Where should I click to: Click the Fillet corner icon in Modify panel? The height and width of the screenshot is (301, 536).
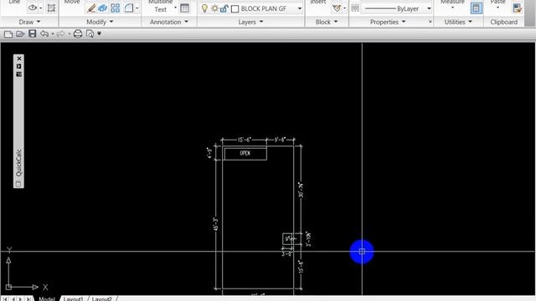pos(129,8)
